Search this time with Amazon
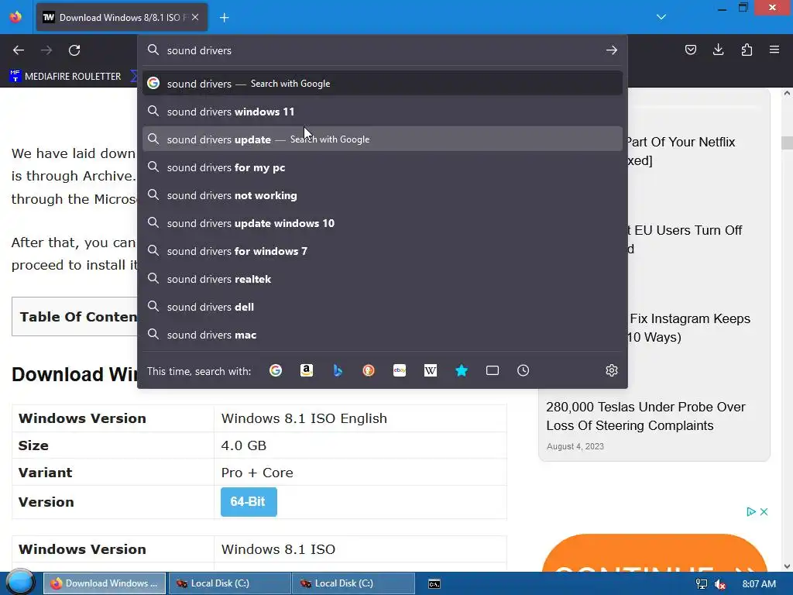793x595 pixels. coord(307,370)
